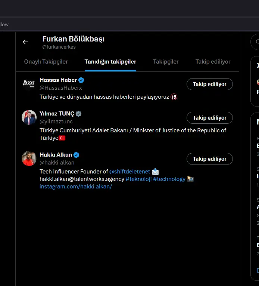Screen dimensions: 259x286
Task: Open the Hassas Haber display name
Action: (58, 80)
